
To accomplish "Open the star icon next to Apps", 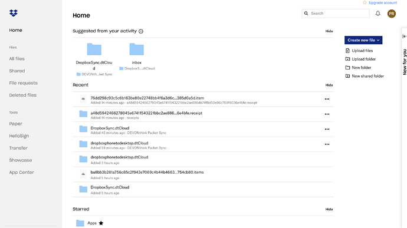I will tap(101, 223).
